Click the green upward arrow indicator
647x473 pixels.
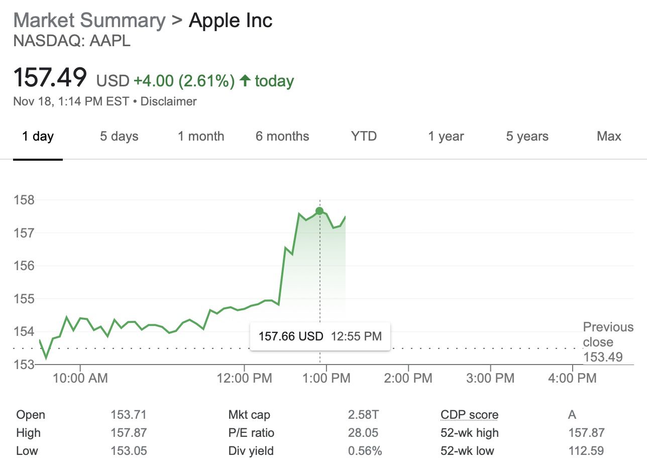click(x=245, y=80)
